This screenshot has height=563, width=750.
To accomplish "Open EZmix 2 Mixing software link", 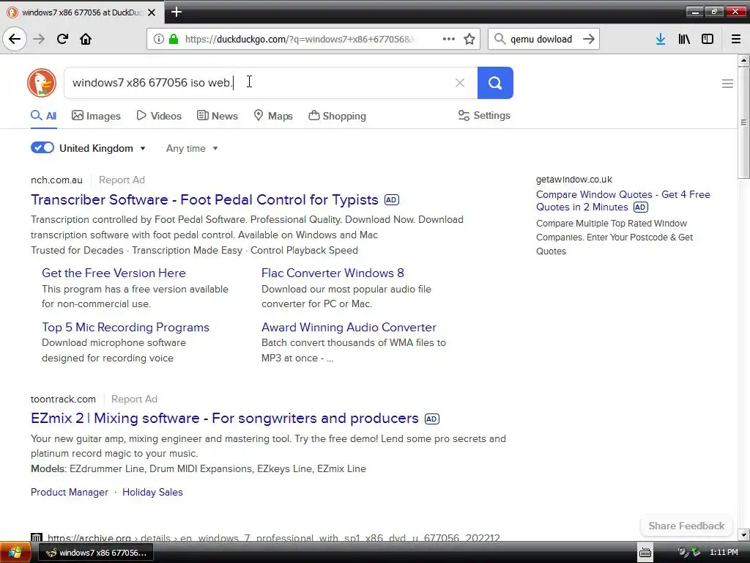I will (224, 419).
